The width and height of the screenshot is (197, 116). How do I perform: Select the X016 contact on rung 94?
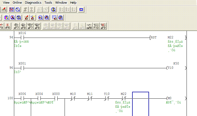click(x=22, y=38)
